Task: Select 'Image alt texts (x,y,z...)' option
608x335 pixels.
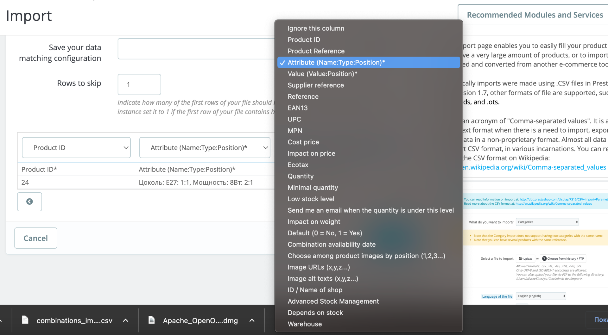Action: [x=369, y=279]
